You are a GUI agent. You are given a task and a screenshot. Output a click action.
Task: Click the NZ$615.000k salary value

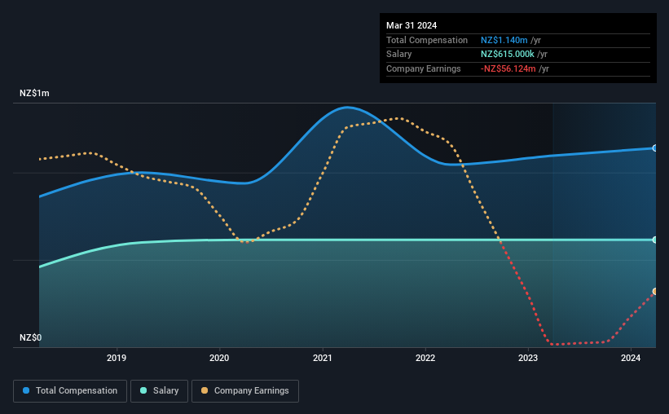pyautogui.click(x=508, y=55)
